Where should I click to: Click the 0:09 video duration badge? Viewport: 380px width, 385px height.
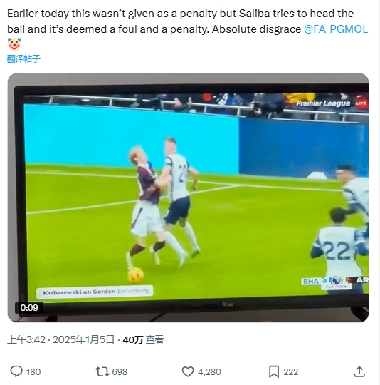click(29, 308)
